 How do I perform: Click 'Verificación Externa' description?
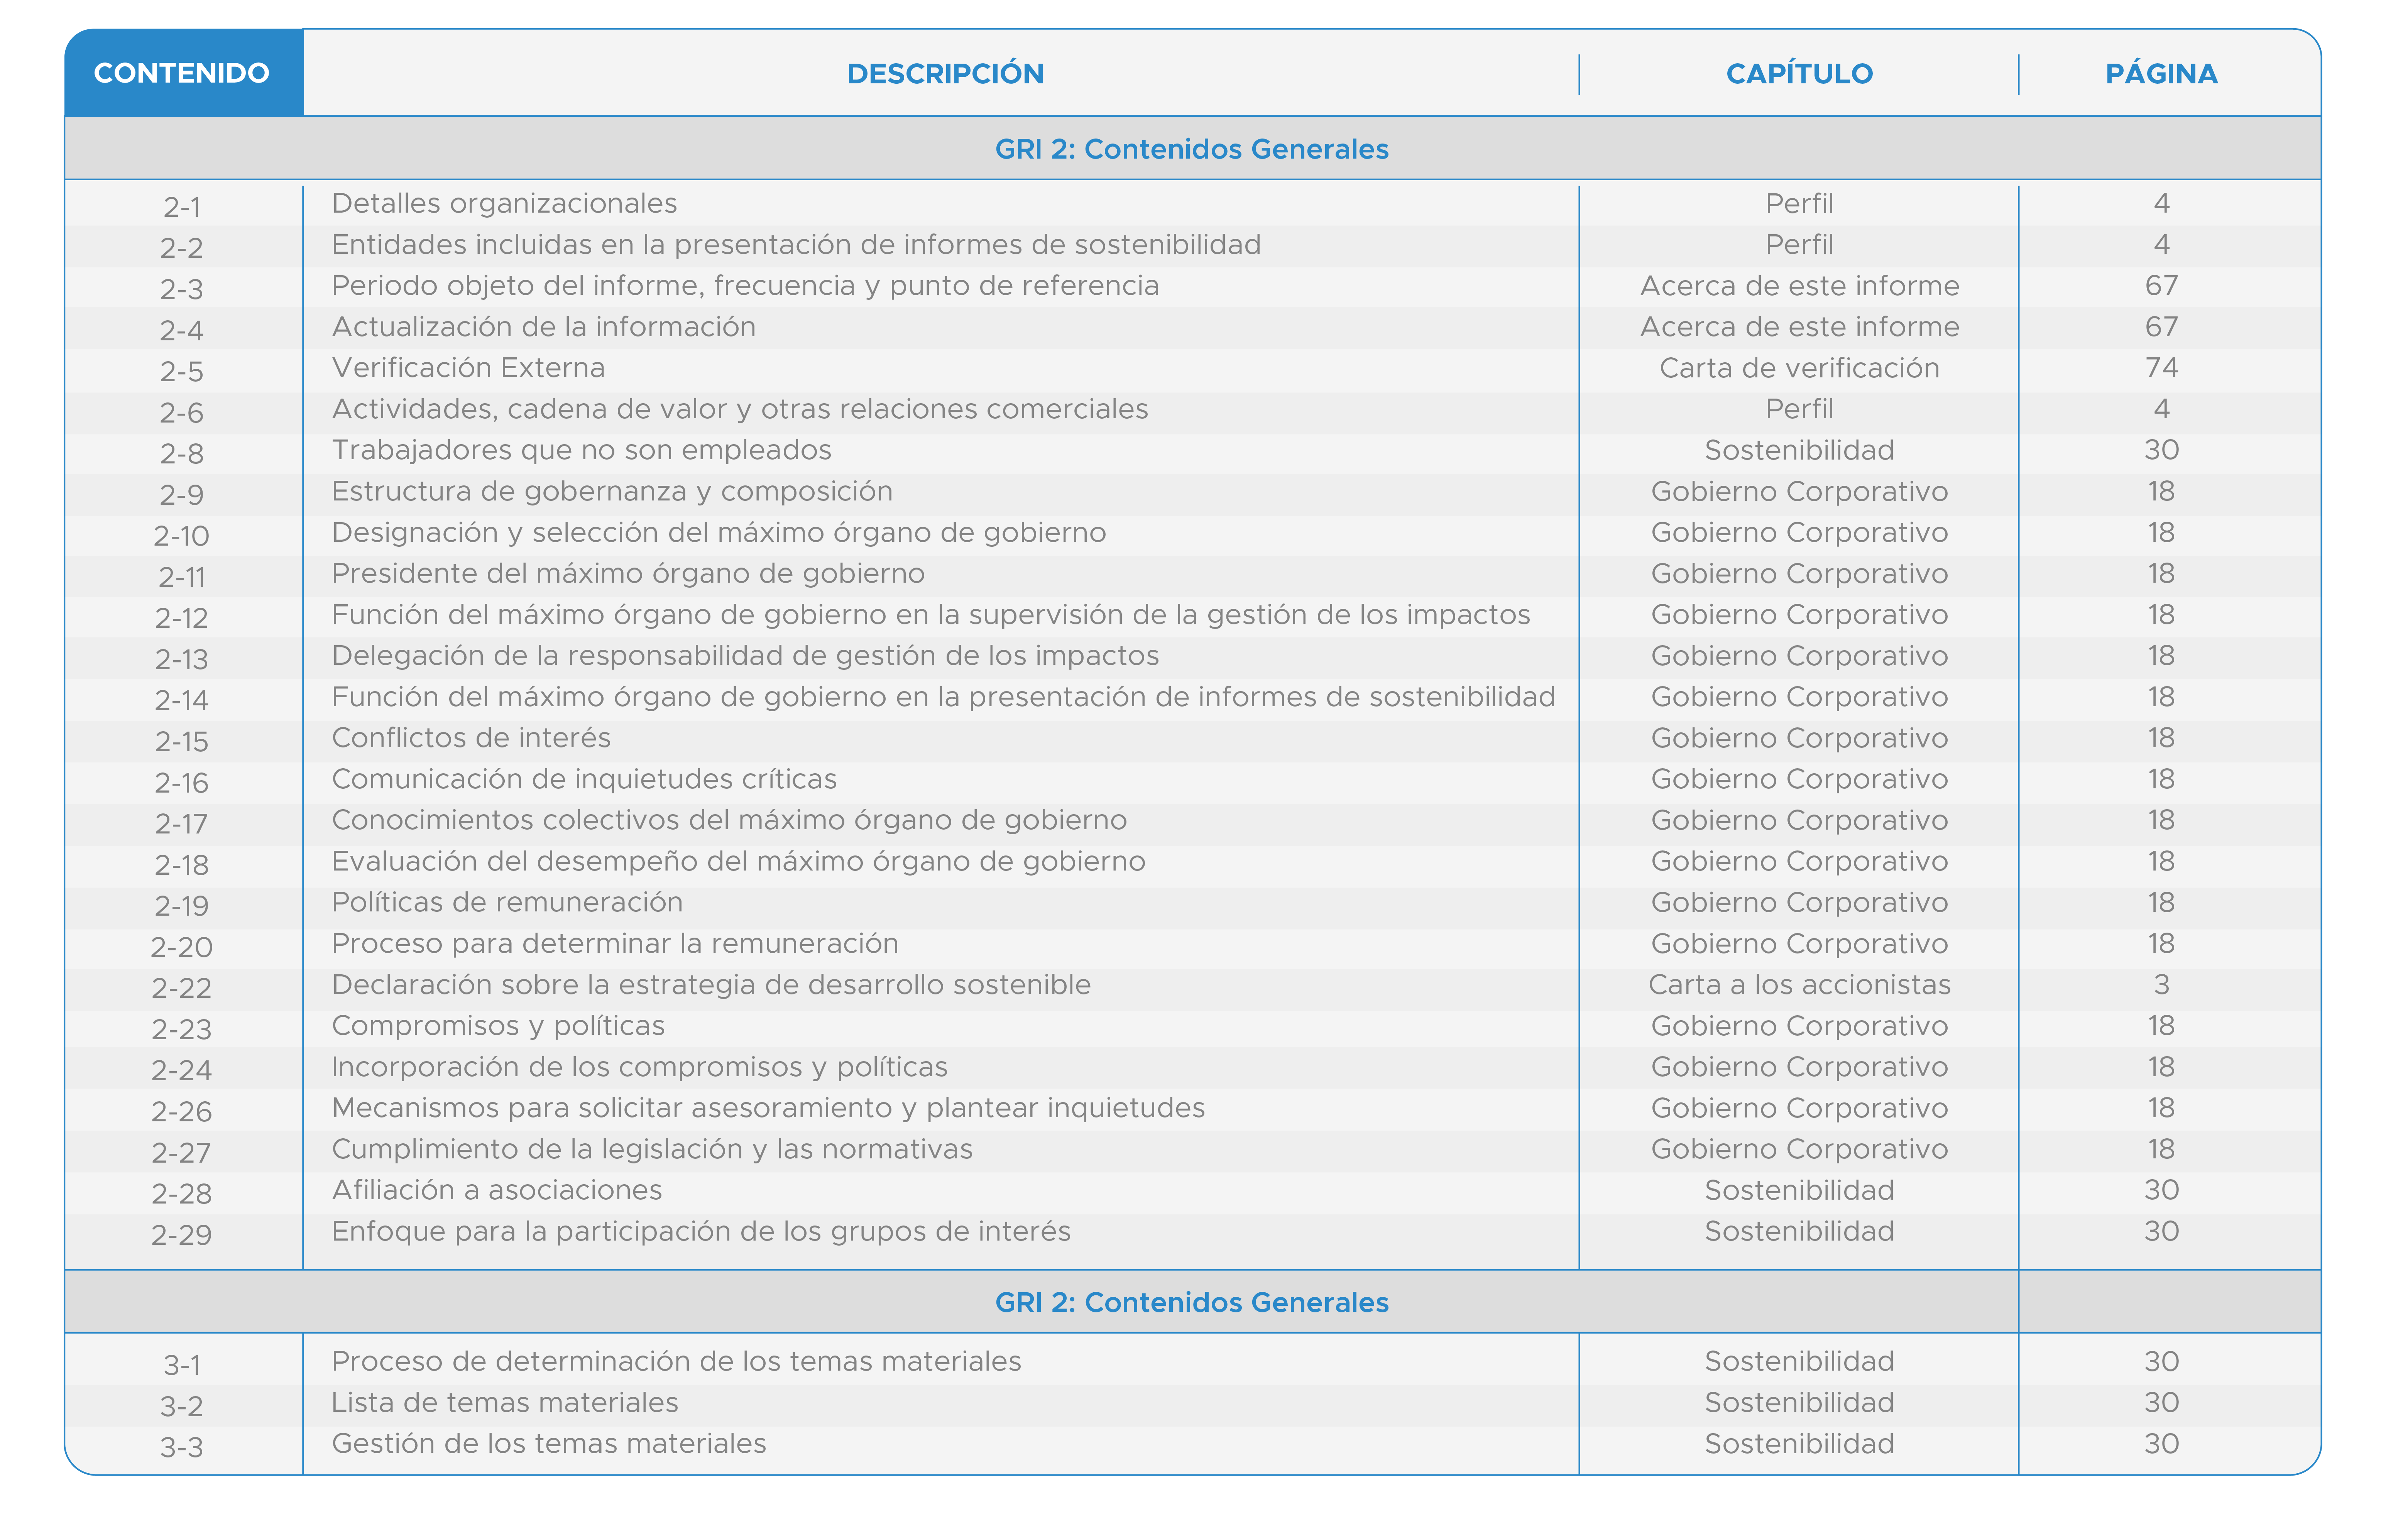pos(468,368)
